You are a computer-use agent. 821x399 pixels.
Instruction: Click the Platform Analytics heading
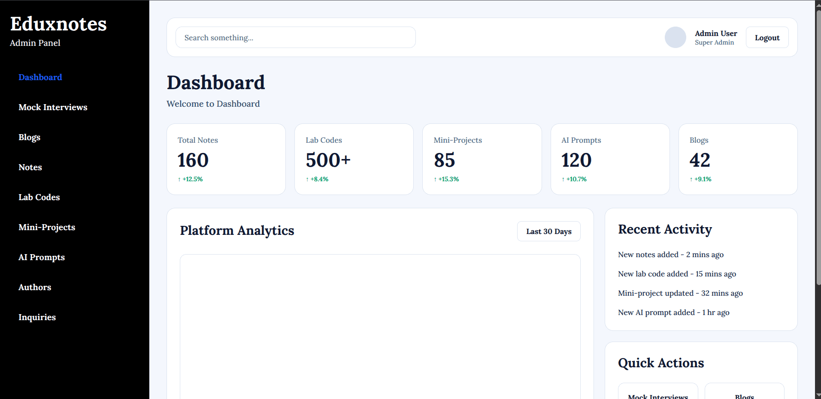point(237,231)
